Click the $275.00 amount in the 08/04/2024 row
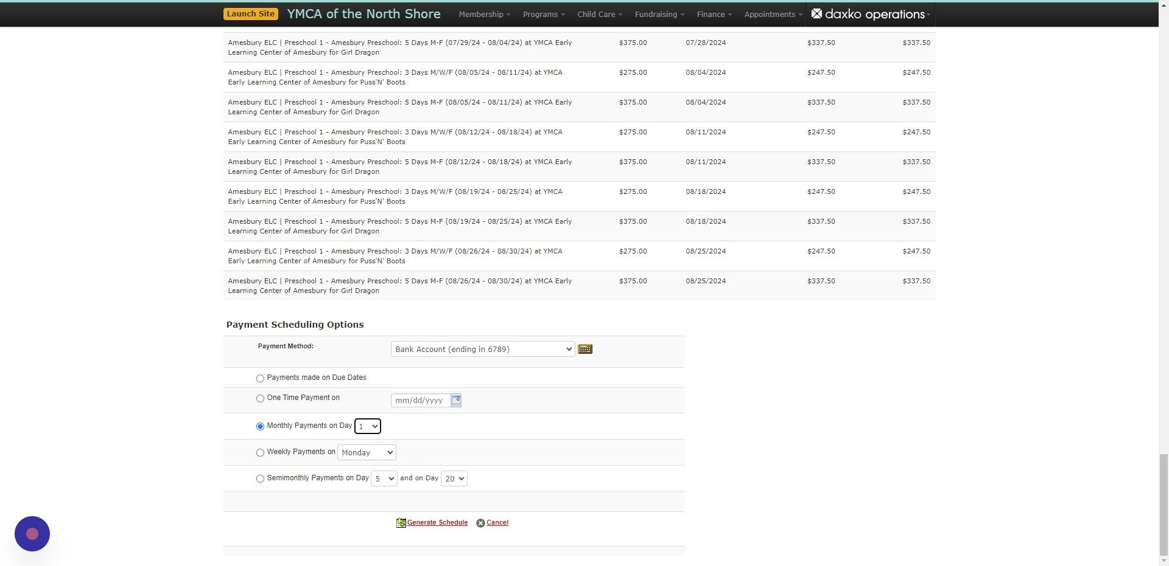The height and width of the screenshot is (566, 1169). (633, 73)
